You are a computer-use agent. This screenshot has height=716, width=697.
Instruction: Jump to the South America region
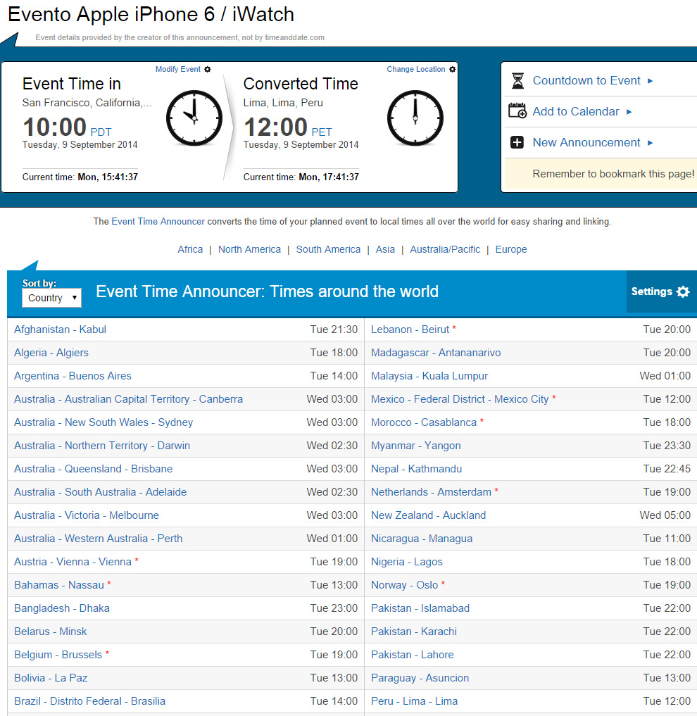[x=328, y=249]
